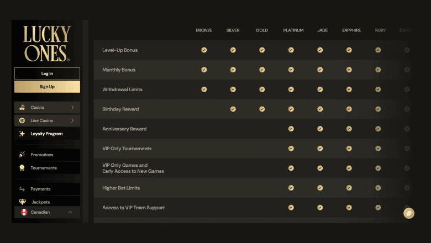Click the Jackpots diamond icon

point(22,202)
